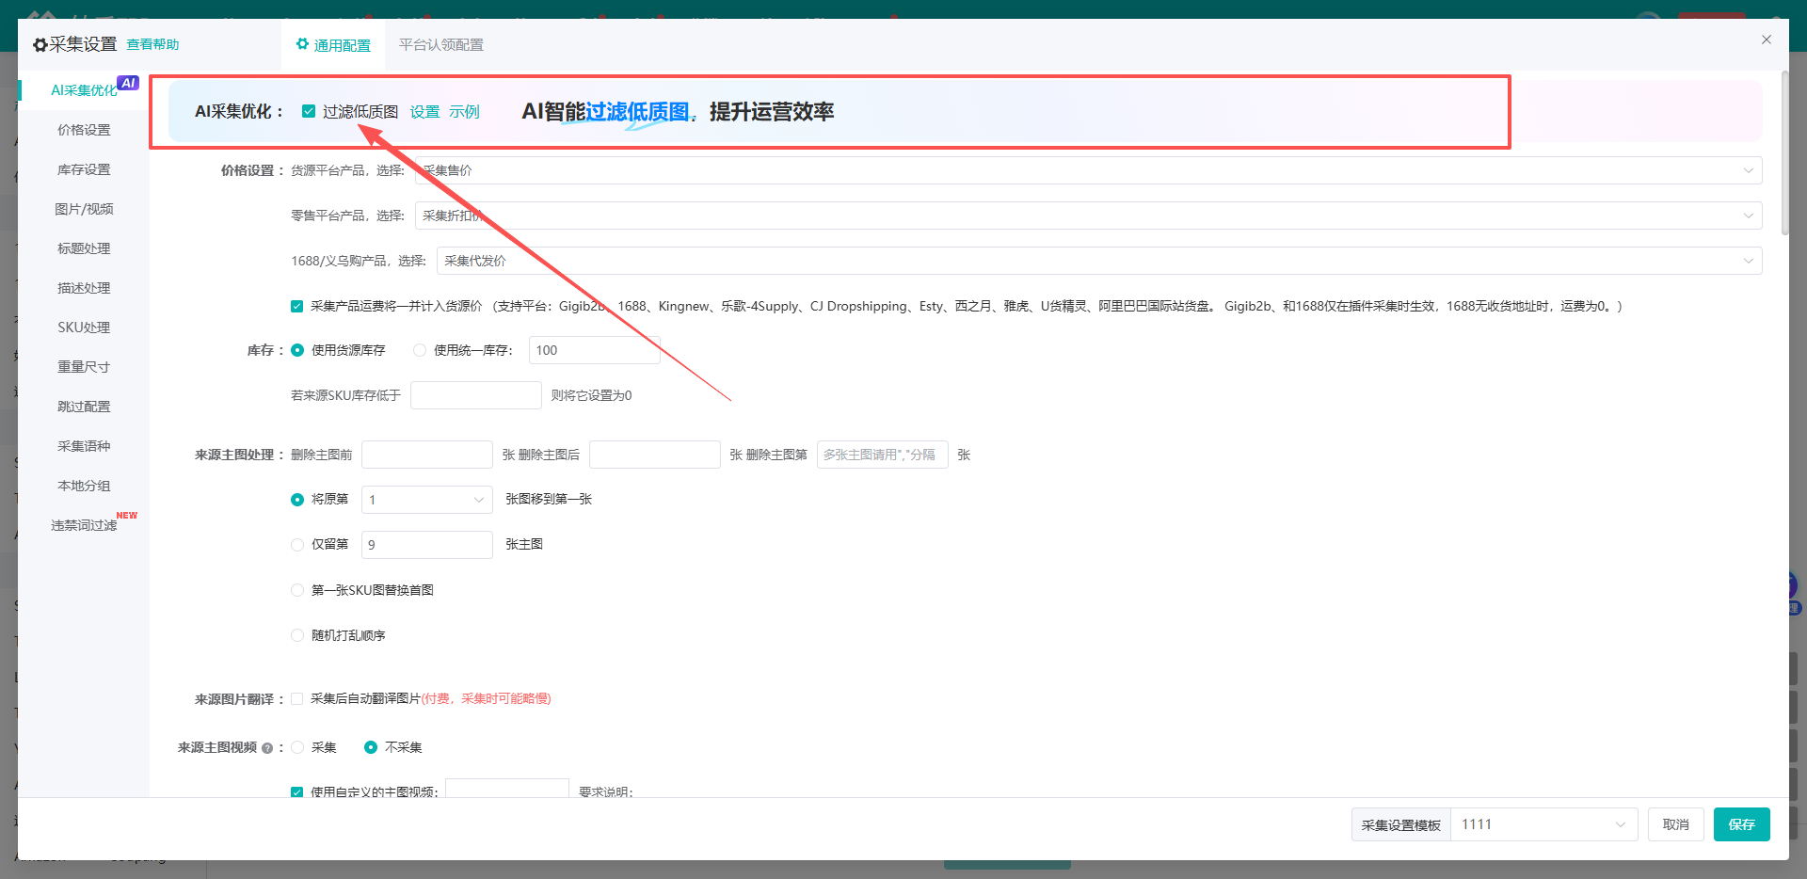
Task: Click the 设置 link next to 过滤低质图
Action: 424,111
